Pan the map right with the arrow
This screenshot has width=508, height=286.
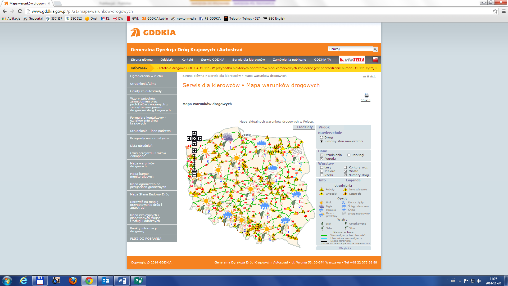tap(199, 138)
